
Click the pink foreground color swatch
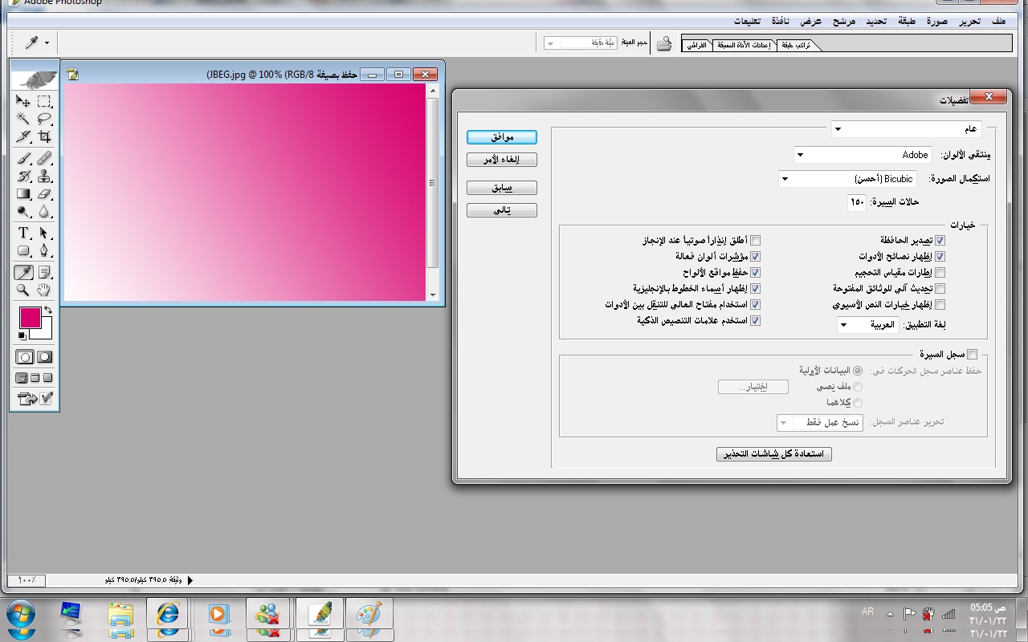30,317
